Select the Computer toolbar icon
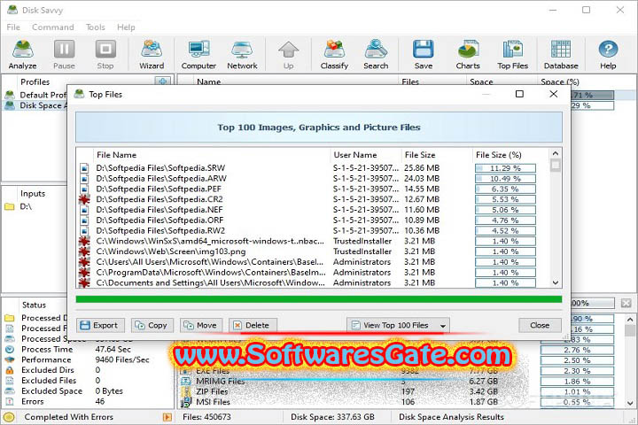638x425 pixels. pos(198,55)
